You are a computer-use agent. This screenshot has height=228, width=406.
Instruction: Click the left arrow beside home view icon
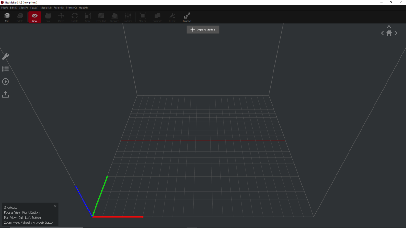pyautogui.click(x=382, y=33)
